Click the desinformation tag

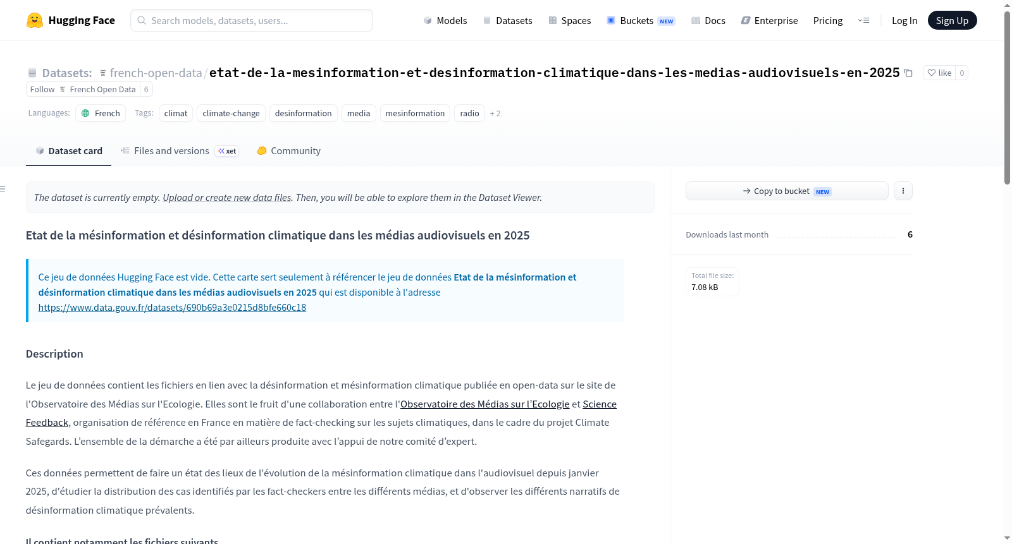pos(303,113)
